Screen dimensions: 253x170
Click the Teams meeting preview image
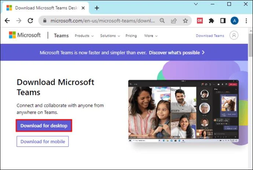pyautogui.click(x=184, y=111)
